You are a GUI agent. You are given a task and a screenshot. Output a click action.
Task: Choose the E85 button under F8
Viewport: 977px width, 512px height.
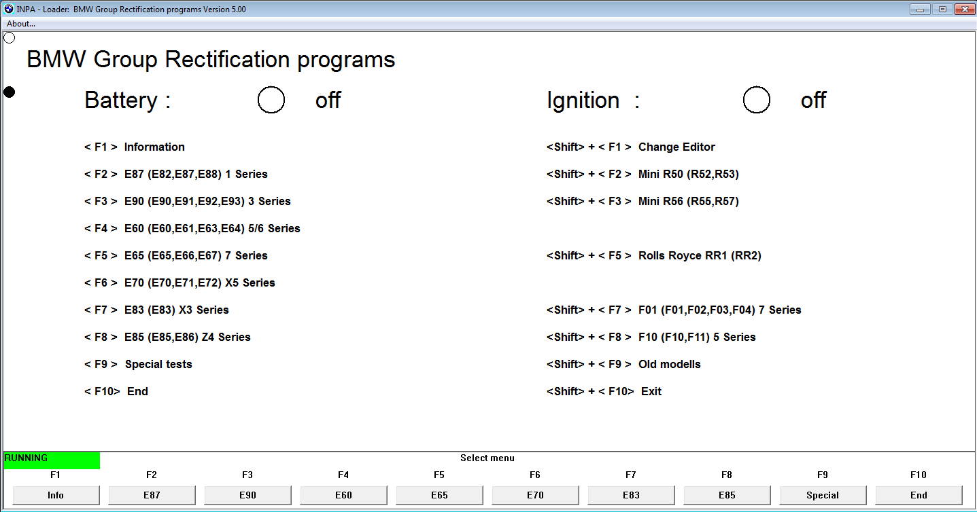[x=727, y=495]
